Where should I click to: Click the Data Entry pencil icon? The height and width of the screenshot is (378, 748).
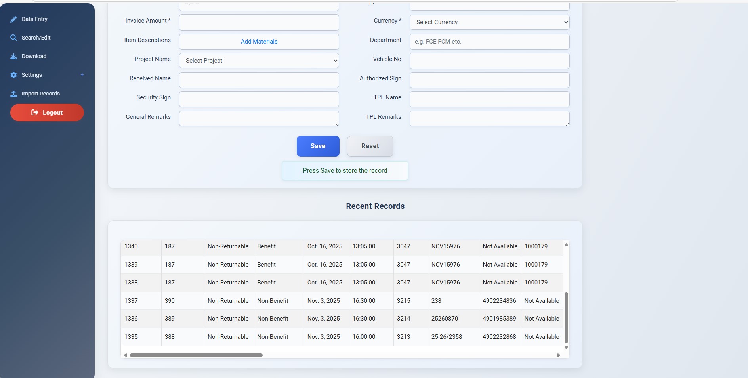point(13,19)
